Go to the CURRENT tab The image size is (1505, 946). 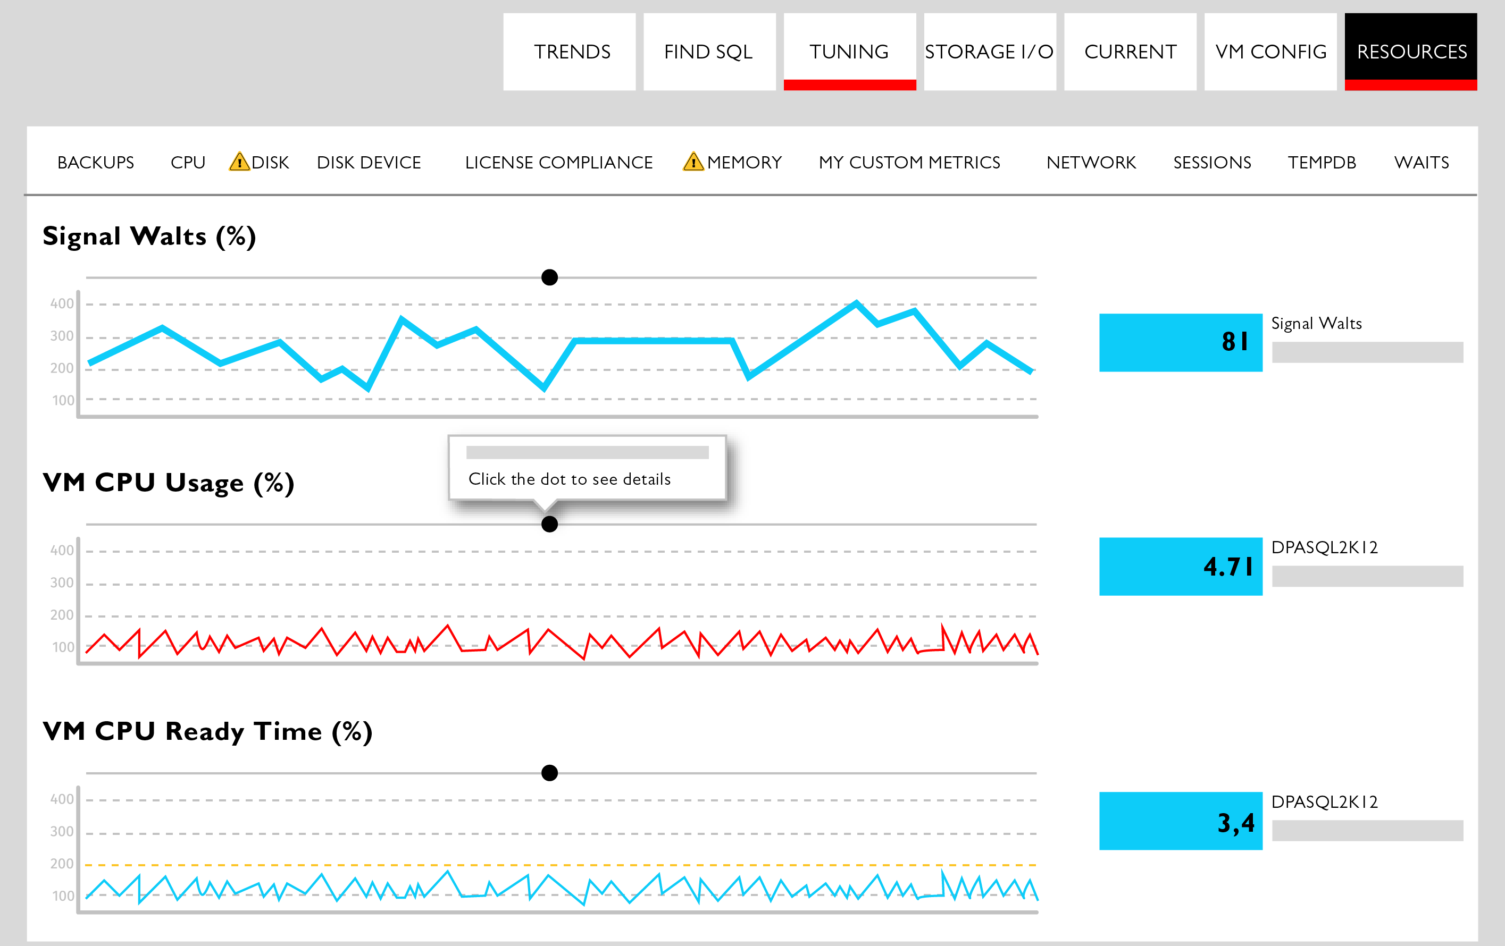1130,52
